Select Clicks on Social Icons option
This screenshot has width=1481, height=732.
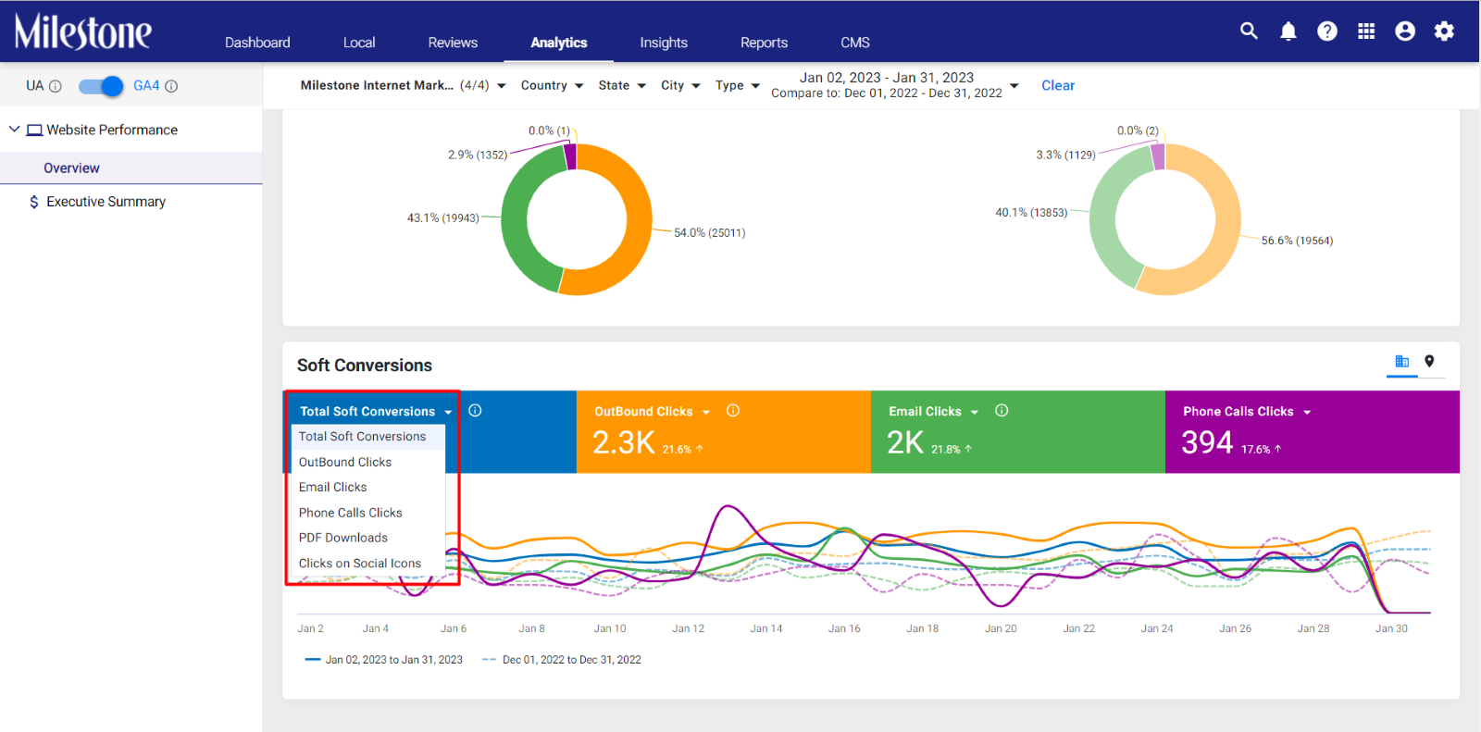click(360, 564)
